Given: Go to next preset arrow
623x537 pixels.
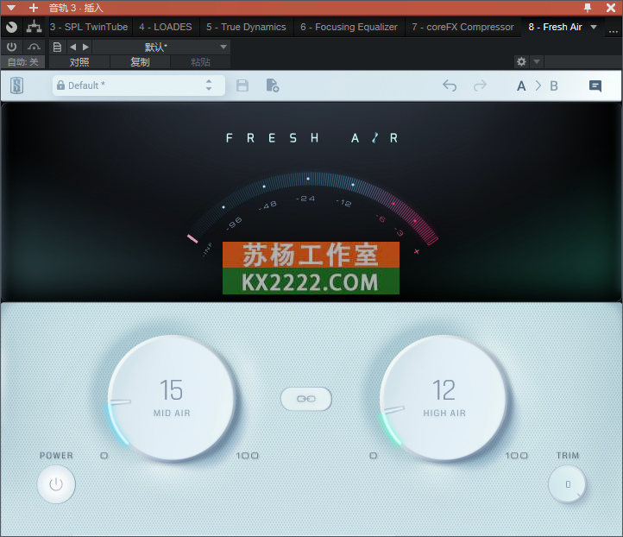Looking at the screenshot, I should click(x=85, y=47).
